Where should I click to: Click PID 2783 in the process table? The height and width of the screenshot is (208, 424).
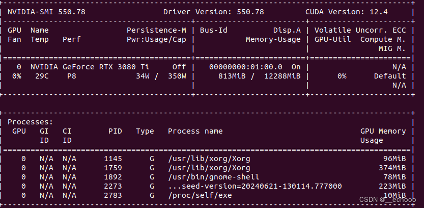(113, 196)
